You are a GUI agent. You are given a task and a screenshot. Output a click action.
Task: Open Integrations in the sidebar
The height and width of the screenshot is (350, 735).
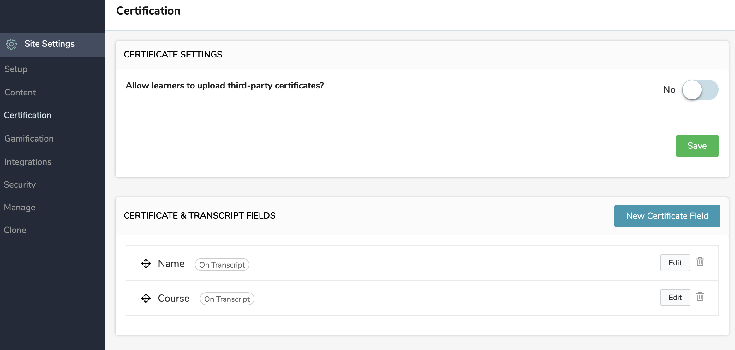28,162
